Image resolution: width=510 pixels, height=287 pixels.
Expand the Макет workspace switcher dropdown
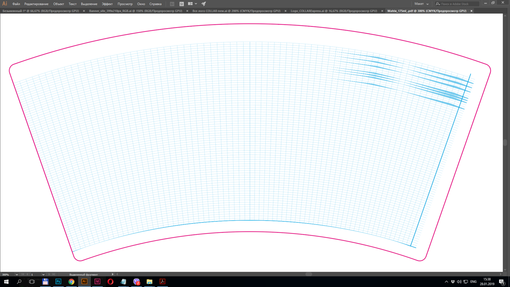click(x=421, y=4)
